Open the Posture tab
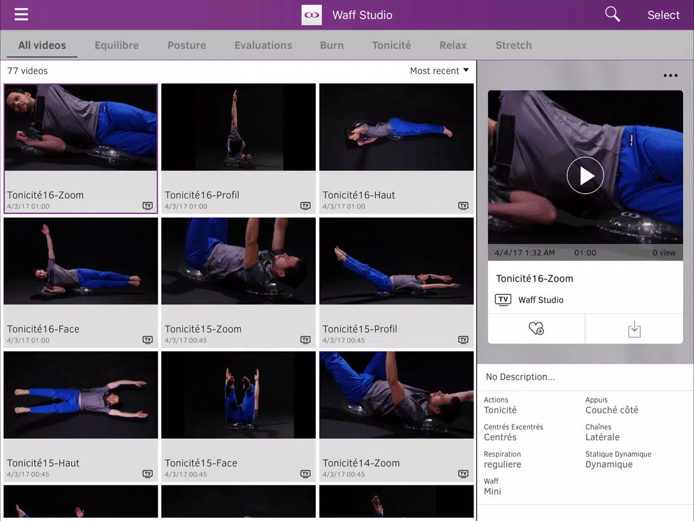 pos(186,45)
